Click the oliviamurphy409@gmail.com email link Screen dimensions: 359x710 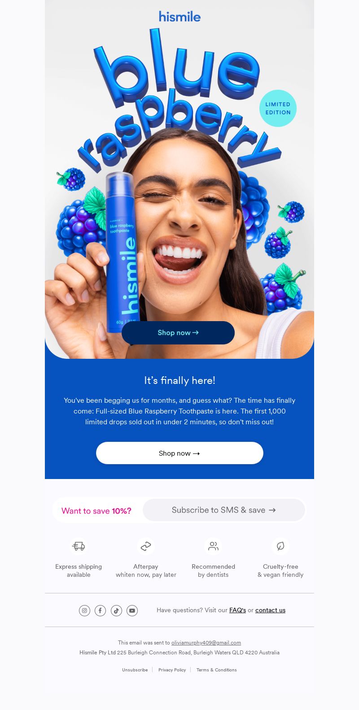206,643
